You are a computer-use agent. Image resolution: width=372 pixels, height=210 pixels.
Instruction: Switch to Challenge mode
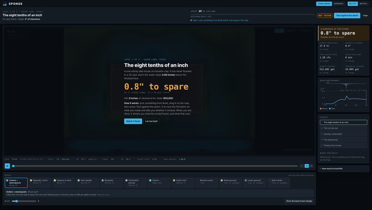coord(324,4)
